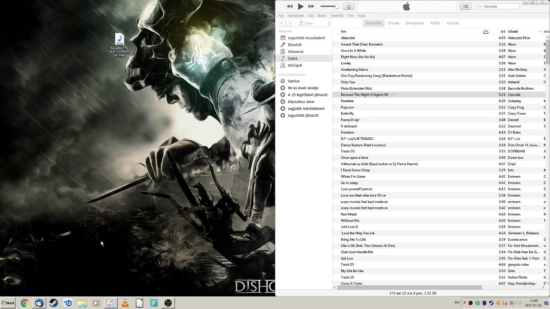Image resolution: width=550 pixels, height=309 pixels.
Task: Open Uplay from the taskbar
Action: [x=68, y=303]
